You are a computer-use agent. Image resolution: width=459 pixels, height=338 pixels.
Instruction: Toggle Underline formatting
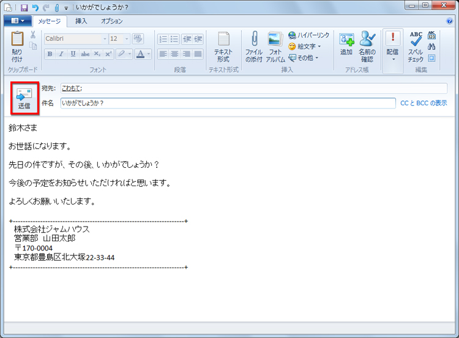click(73, 54)
